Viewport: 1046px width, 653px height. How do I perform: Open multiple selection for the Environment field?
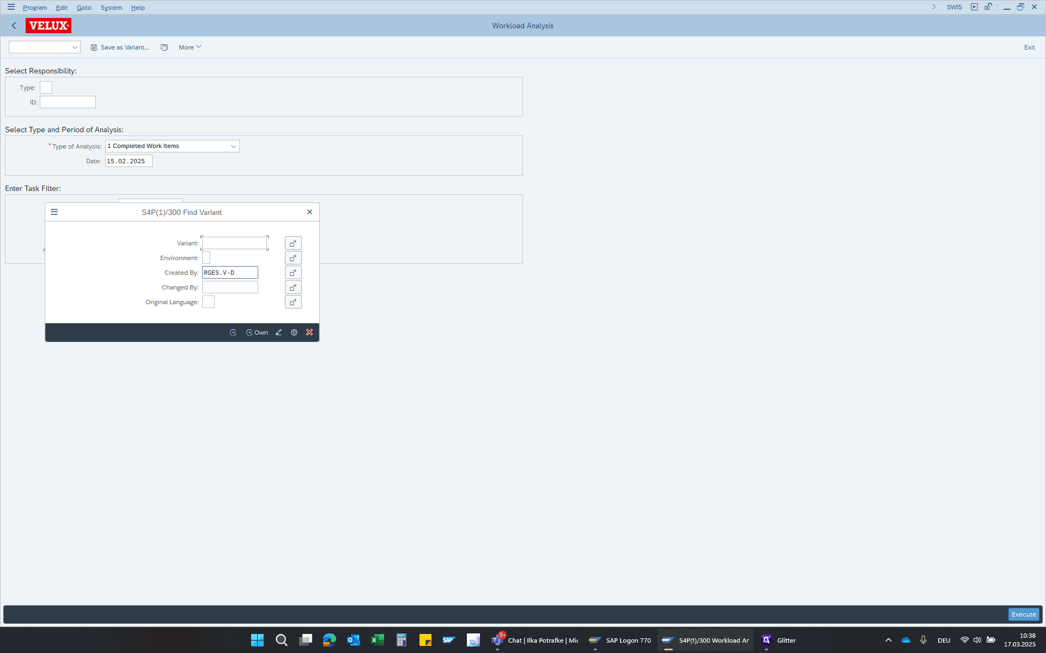(x=293, y=258)
